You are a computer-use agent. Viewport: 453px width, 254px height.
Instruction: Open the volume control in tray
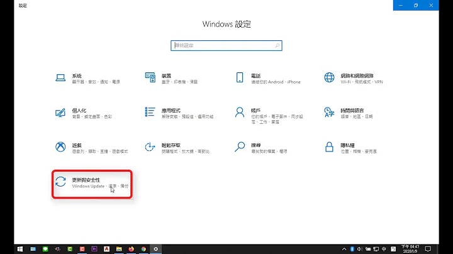(360, 249)
